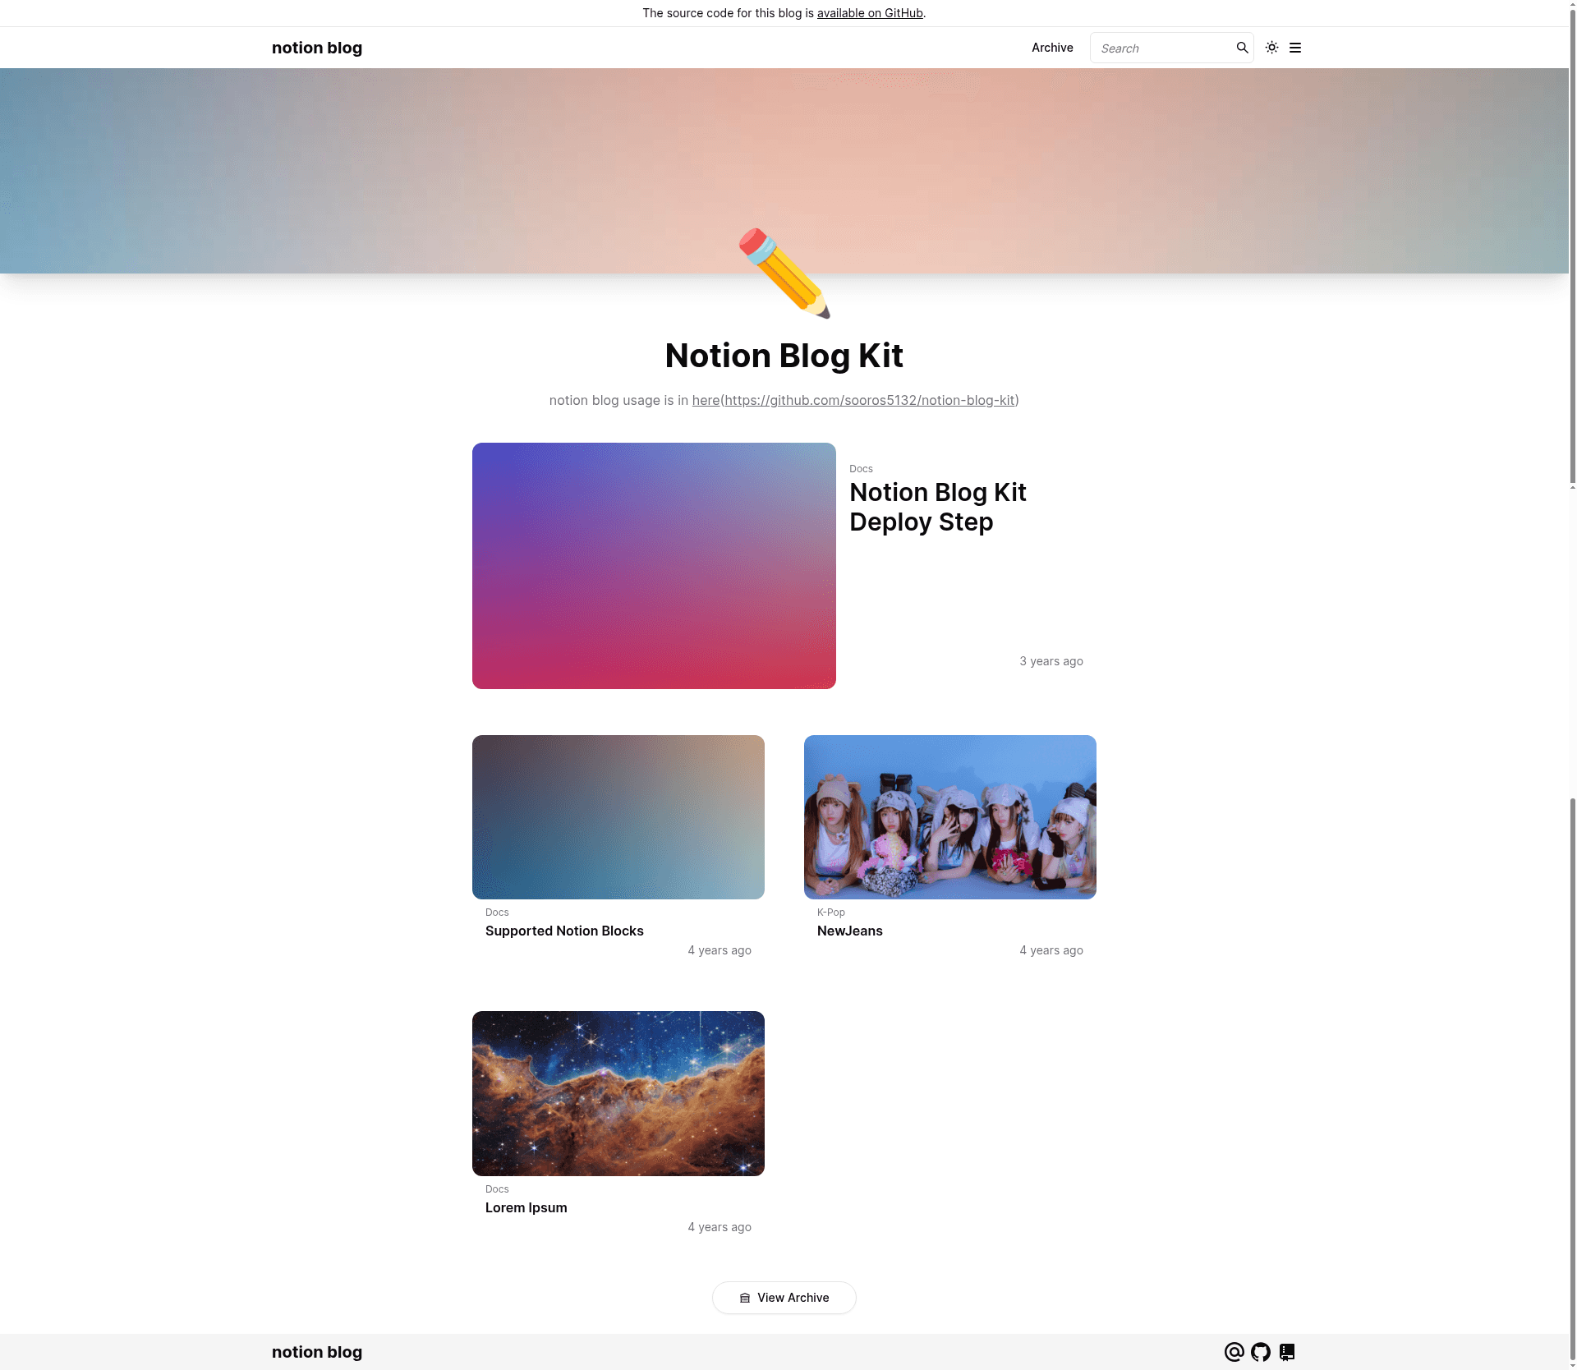Click the 'Notion Blog Kit' main heading

pyautogui.click(x=784, y=356)
